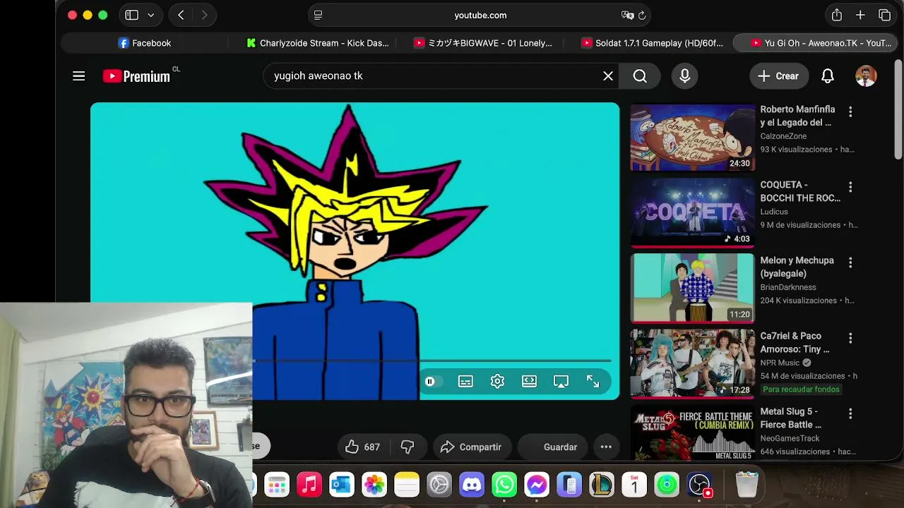Open the account avatar menu

tap(866, 76)
